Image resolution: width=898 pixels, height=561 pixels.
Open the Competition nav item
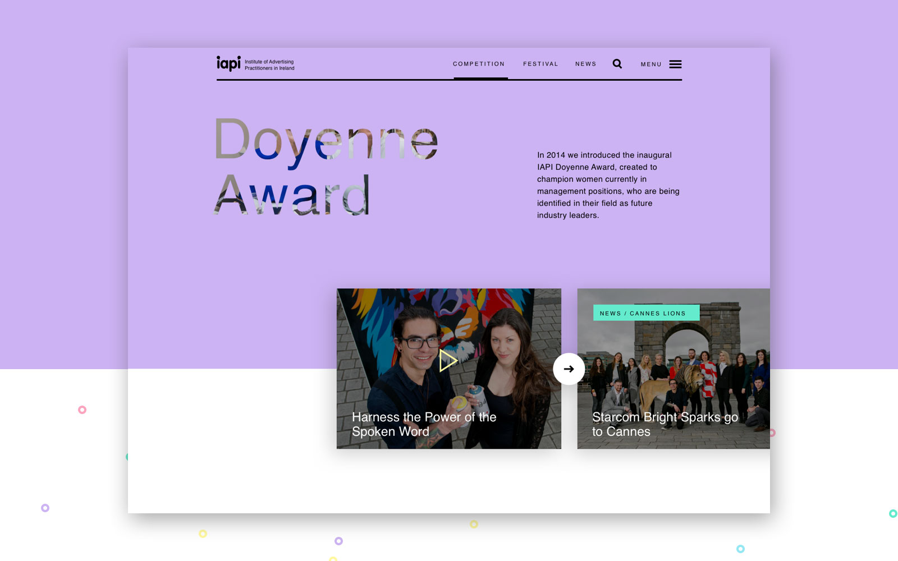(479, 64)
